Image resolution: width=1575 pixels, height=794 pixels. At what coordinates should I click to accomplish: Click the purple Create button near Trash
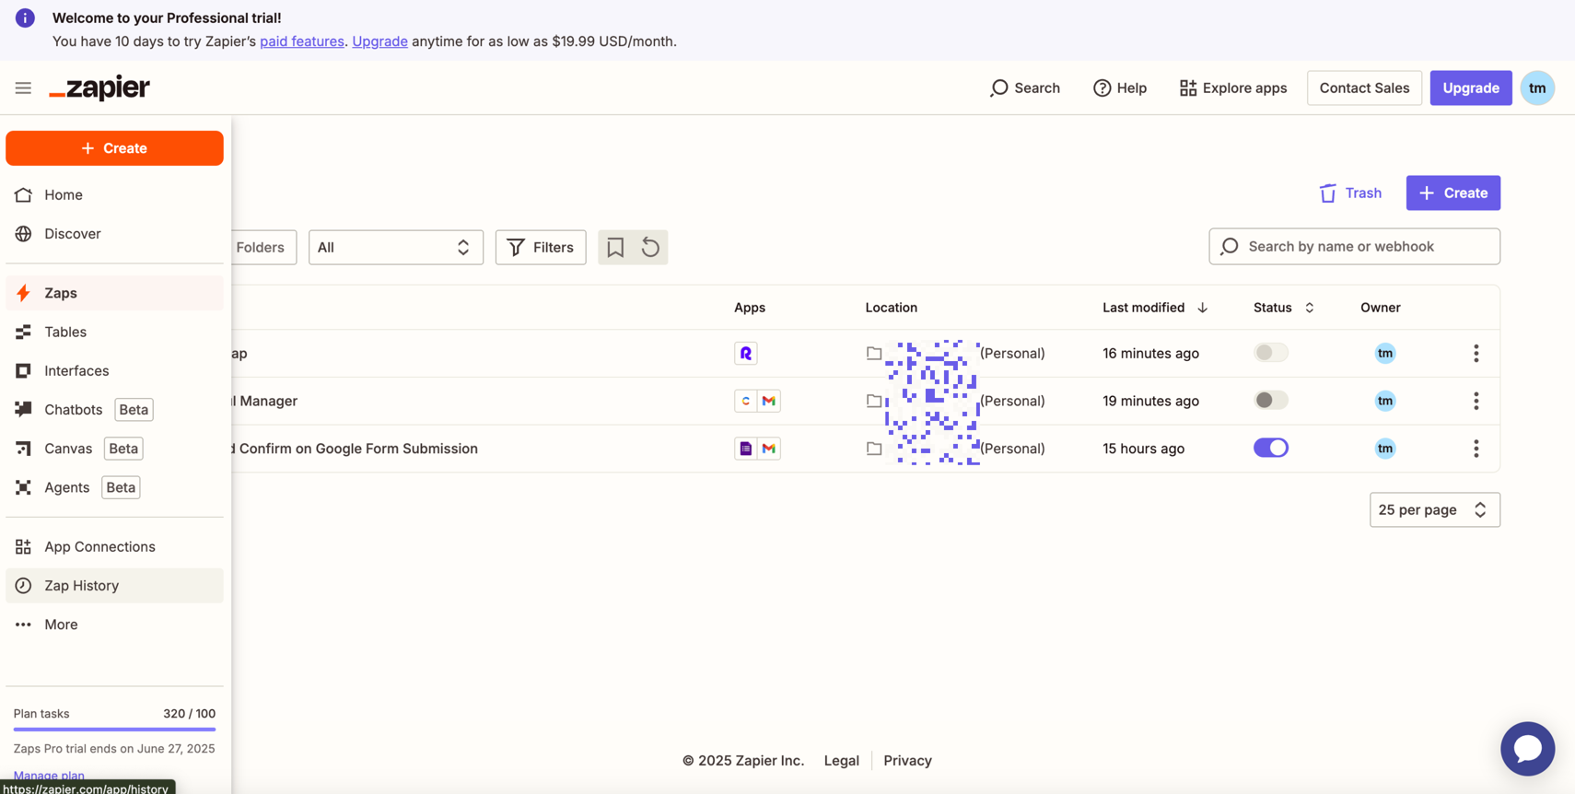coord(1452,193)
